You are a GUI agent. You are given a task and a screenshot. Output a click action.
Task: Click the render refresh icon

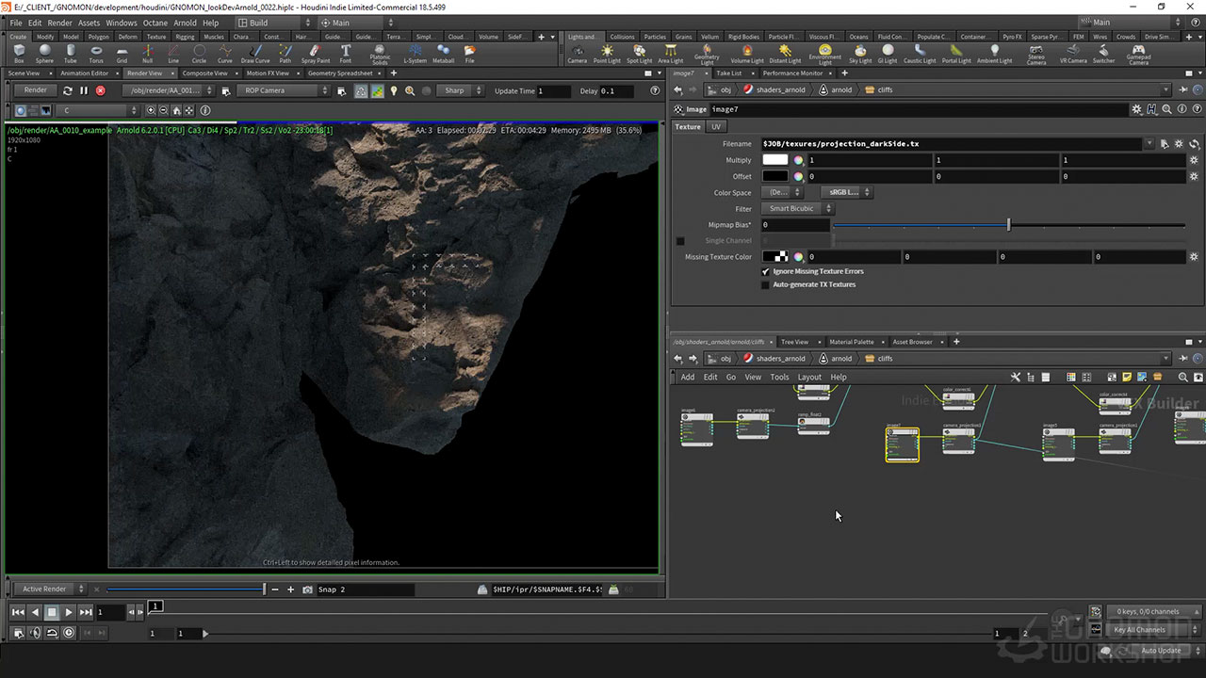tap(67, 90)
